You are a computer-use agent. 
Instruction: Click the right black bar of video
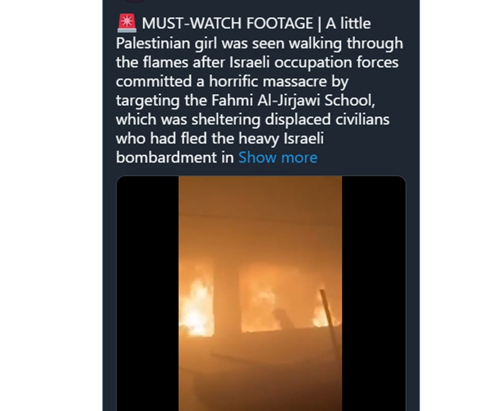pyautogui.click(x=374, y=293)
